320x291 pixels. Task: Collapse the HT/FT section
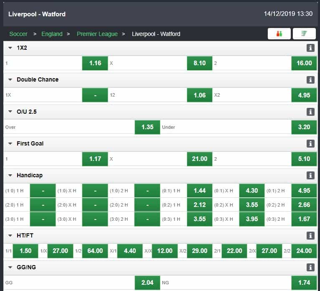(x=10, y=236)
